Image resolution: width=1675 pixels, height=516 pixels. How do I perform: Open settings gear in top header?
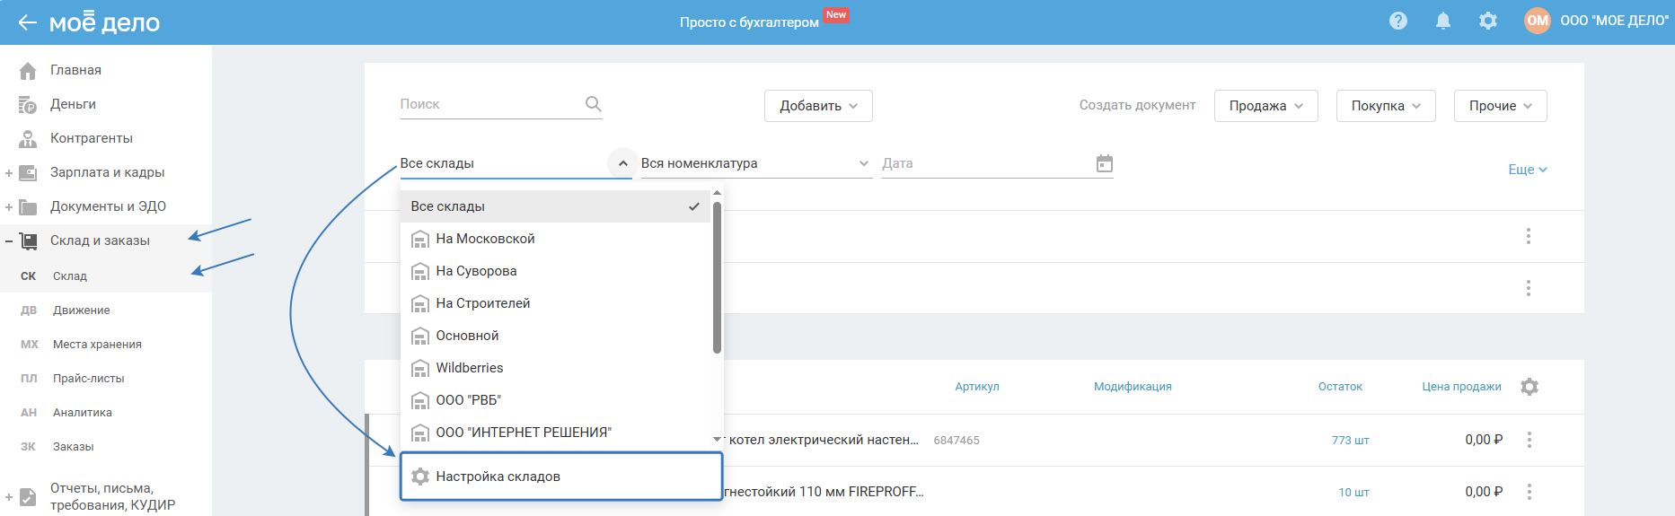point(1488,21)
